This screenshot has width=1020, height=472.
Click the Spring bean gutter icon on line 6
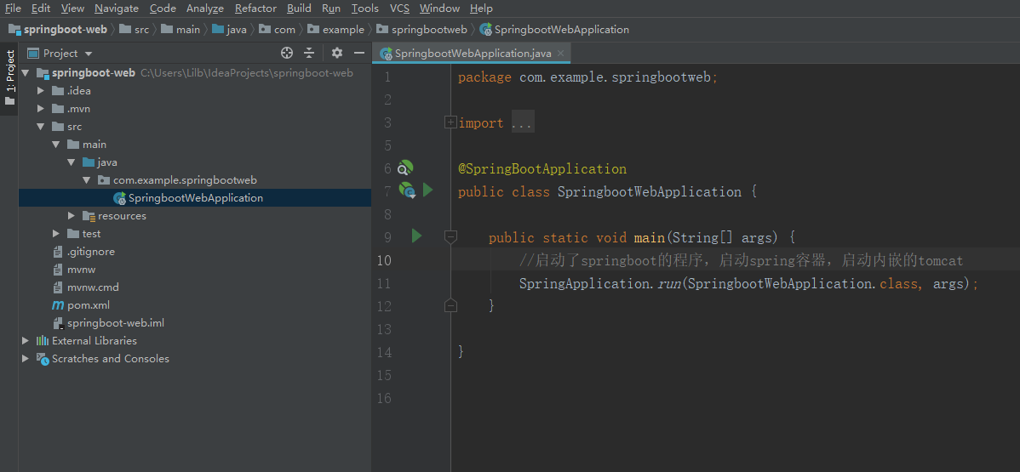click(x=405, y=169)
